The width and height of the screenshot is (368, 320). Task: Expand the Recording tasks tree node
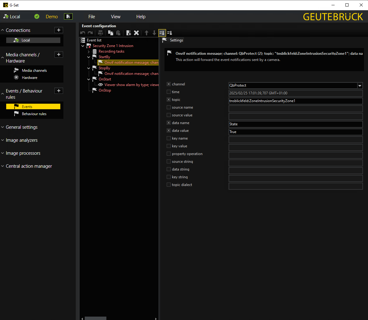click(x=89, y=51)
